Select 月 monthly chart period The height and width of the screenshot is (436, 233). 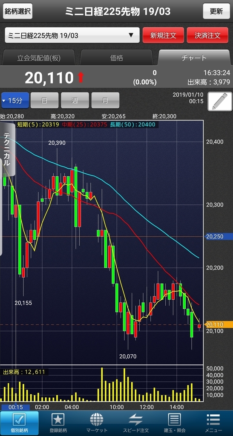click(105, 100)
